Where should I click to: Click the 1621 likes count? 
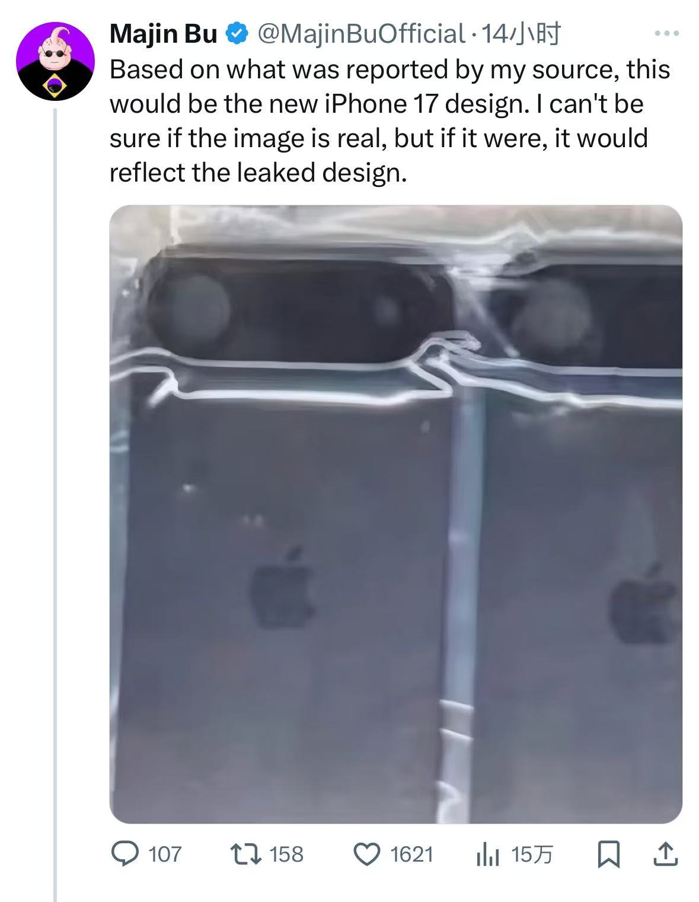tap(412, 855)
